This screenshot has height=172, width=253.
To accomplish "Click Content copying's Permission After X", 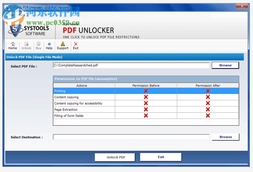I will pyautogui.click(x=208, y=97).
